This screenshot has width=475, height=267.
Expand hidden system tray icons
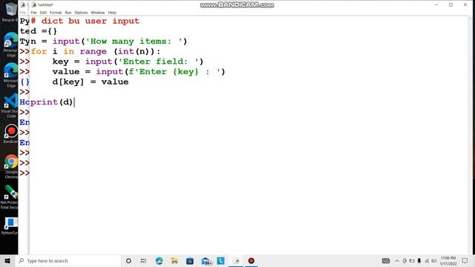coord(397,260)
